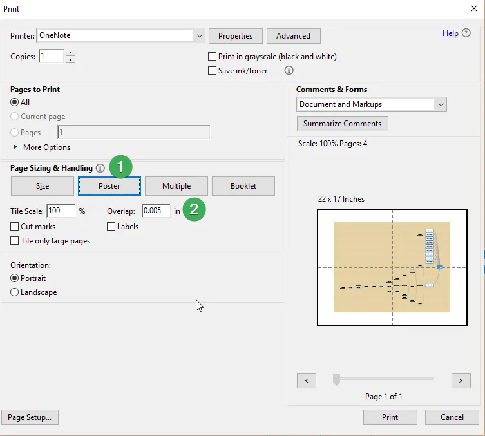The image size is (485, 436).
Task: Close the Print dialog window
Action: point(474,8)
